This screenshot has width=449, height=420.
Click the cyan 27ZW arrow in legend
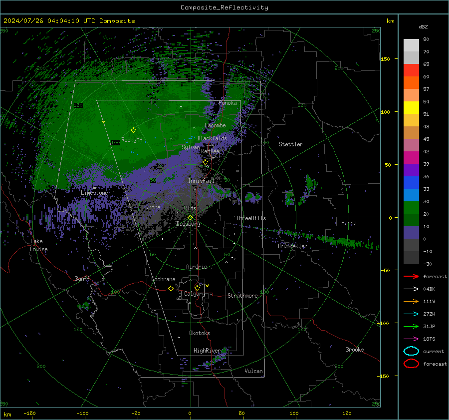pyautogui.click(x=411, y=314)
